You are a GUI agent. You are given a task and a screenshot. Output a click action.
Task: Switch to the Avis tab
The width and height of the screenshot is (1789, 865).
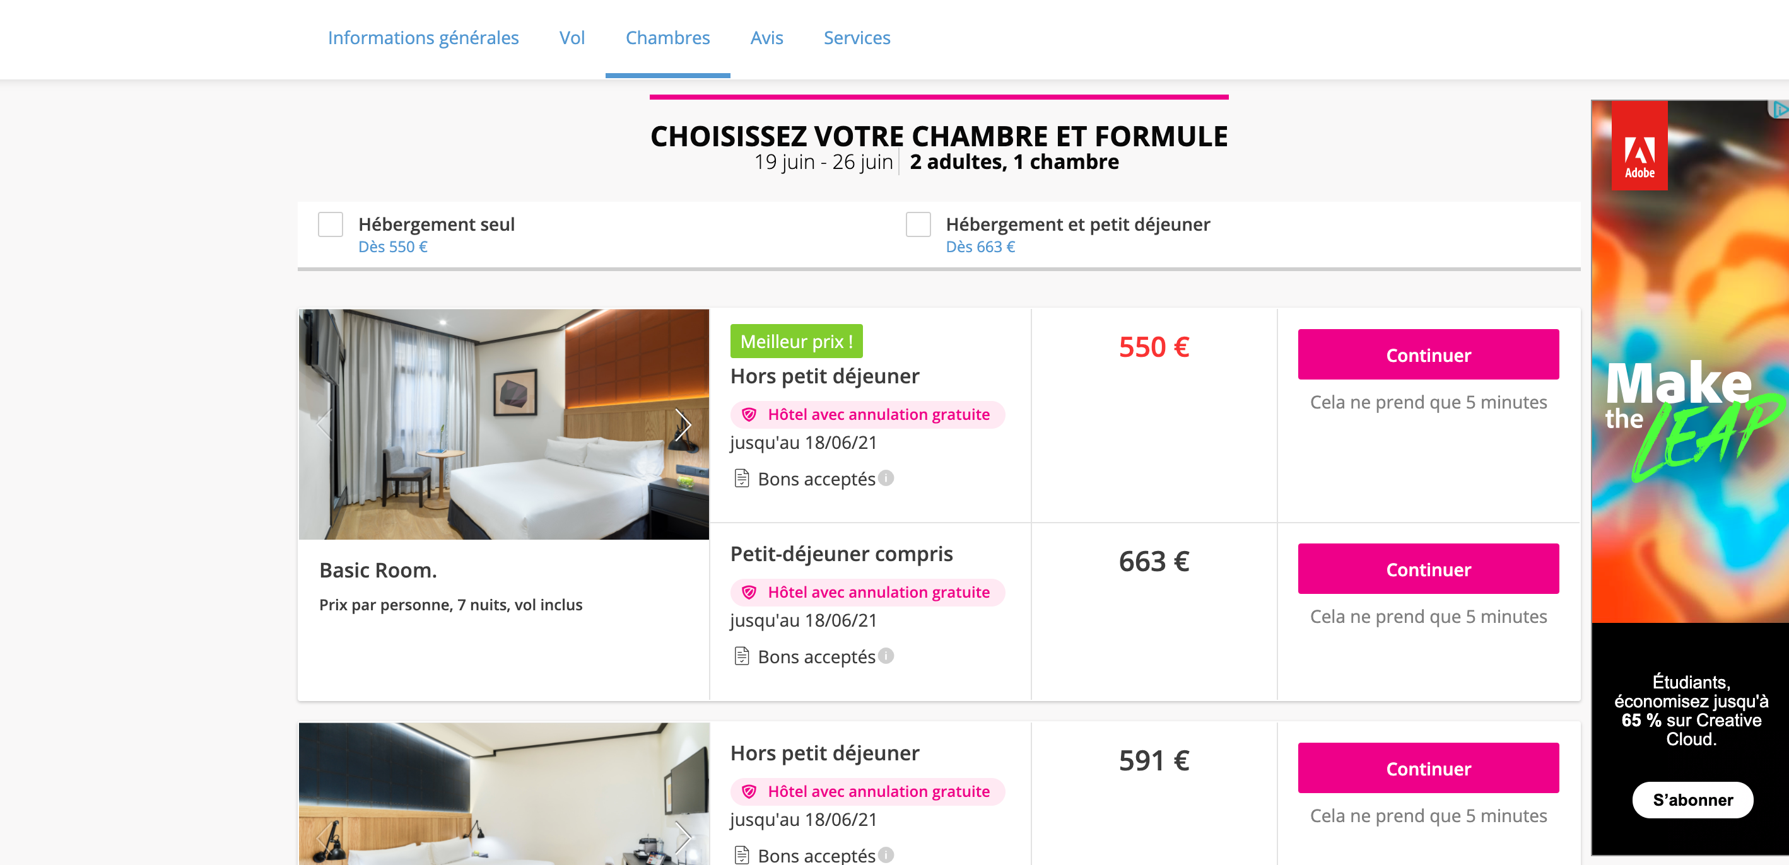click(x=766, y=37)
